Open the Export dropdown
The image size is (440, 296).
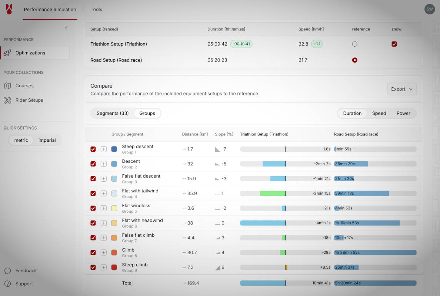point(402,89)
